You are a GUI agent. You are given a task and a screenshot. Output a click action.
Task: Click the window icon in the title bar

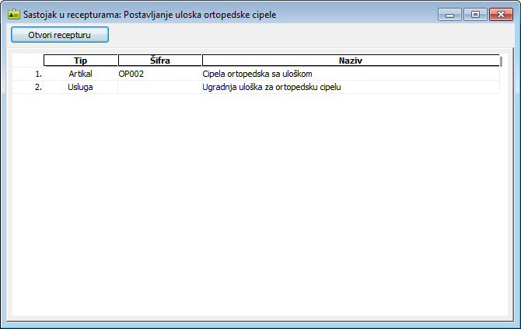(x=13, y=14)
